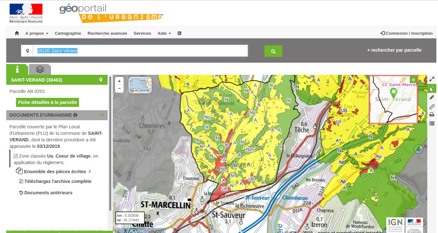The image size is (438, 233).
Task: Click + rechercher par parcelle
Action: coord(394,50)
